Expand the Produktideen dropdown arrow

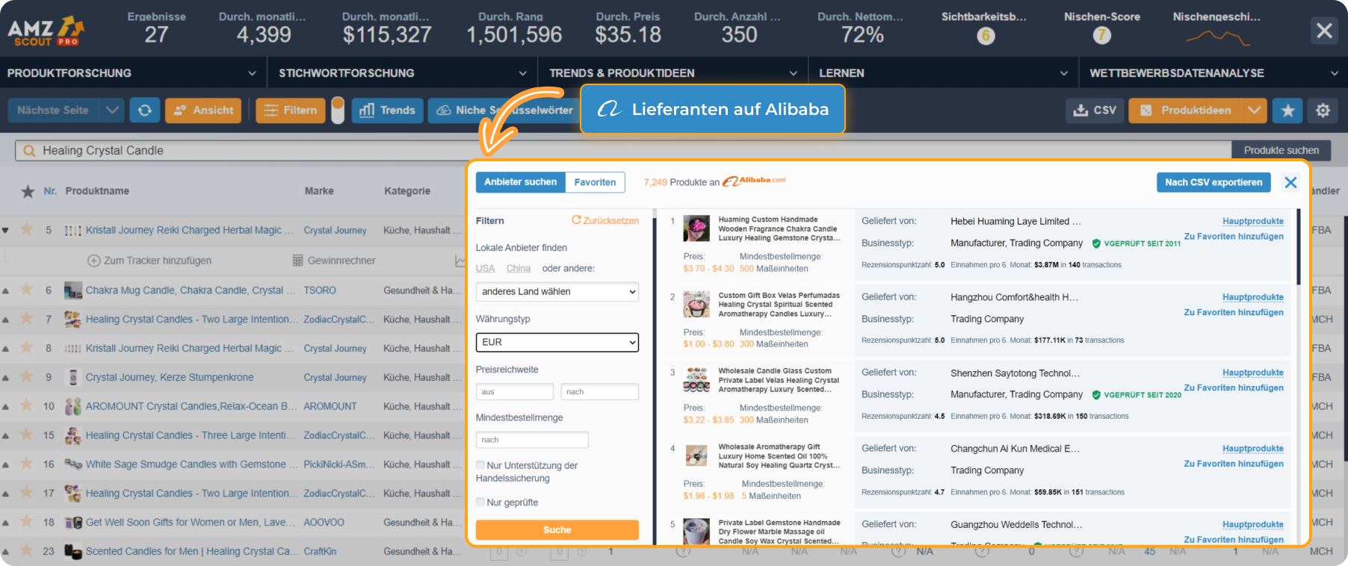1254,111
